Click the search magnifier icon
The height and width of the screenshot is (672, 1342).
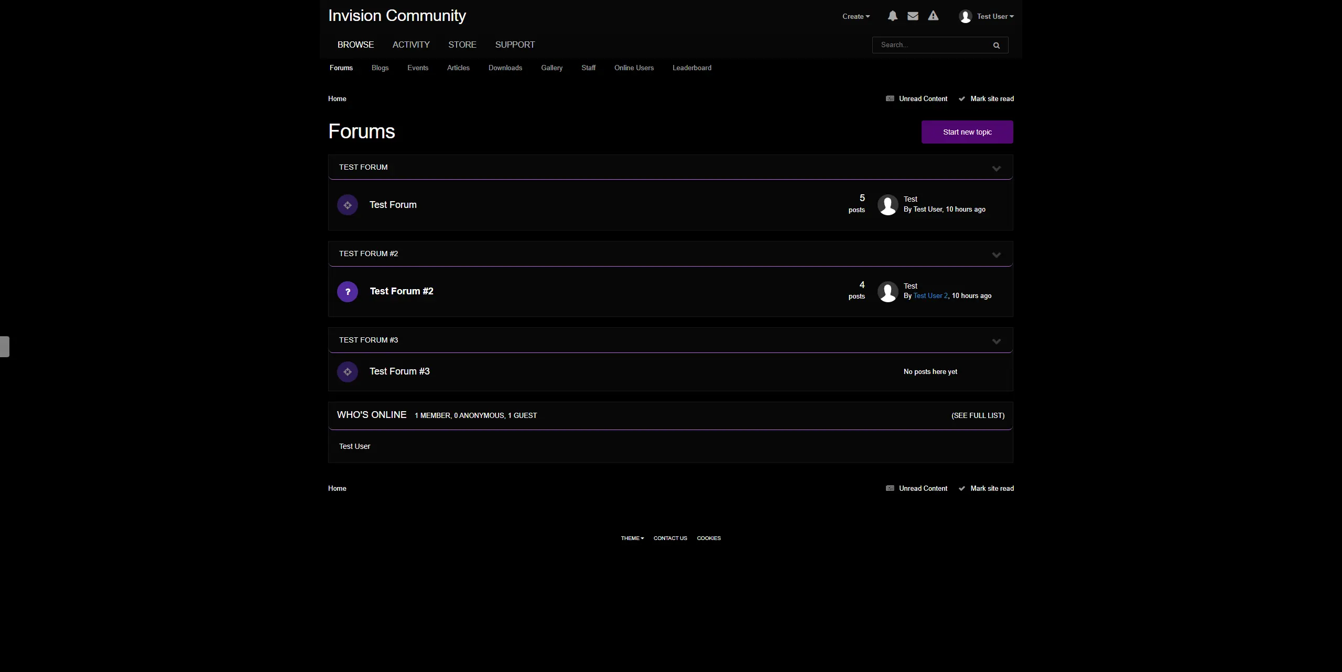996,45
